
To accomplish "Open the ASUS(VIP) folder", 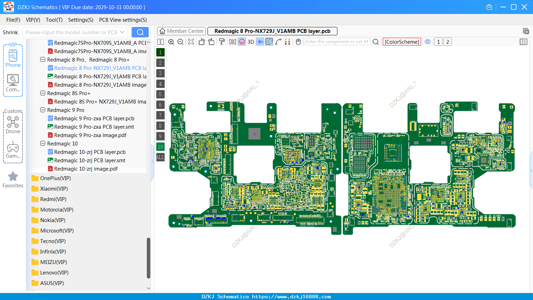I will click(52, 283).
